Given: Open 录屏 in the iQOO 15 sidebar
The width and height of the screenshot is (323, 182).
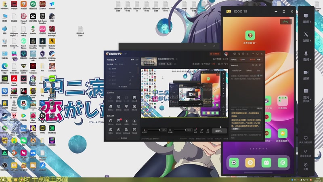Looking at the screenshot, I should [306, 75].
